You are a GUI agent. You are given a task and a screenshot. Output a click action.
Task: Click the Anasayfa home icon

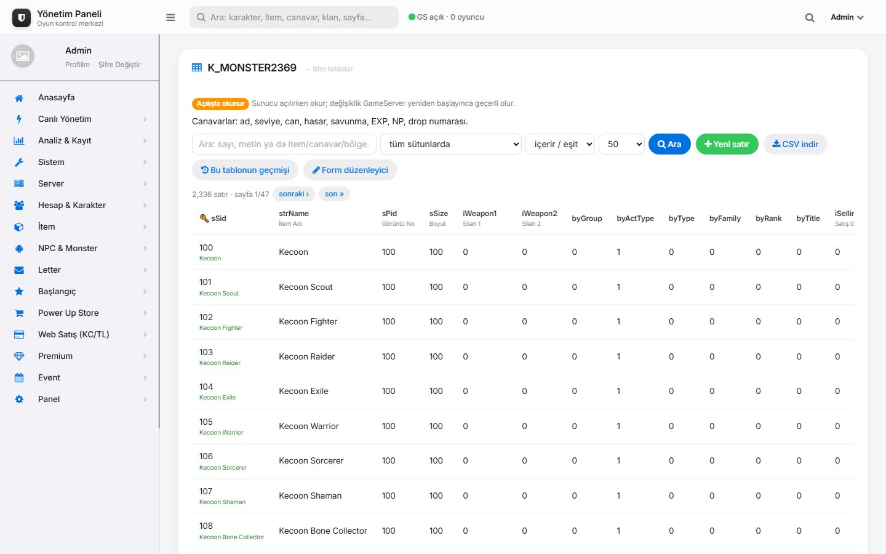(19, 98)
